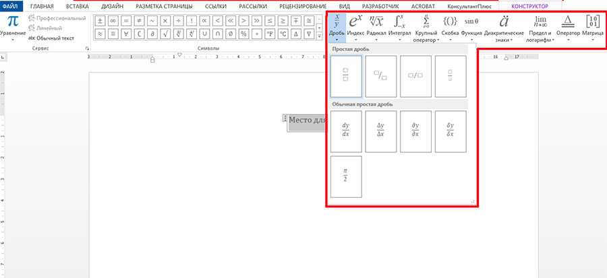
Task: Insert the not-equal symbol
Action: [140, 21]
